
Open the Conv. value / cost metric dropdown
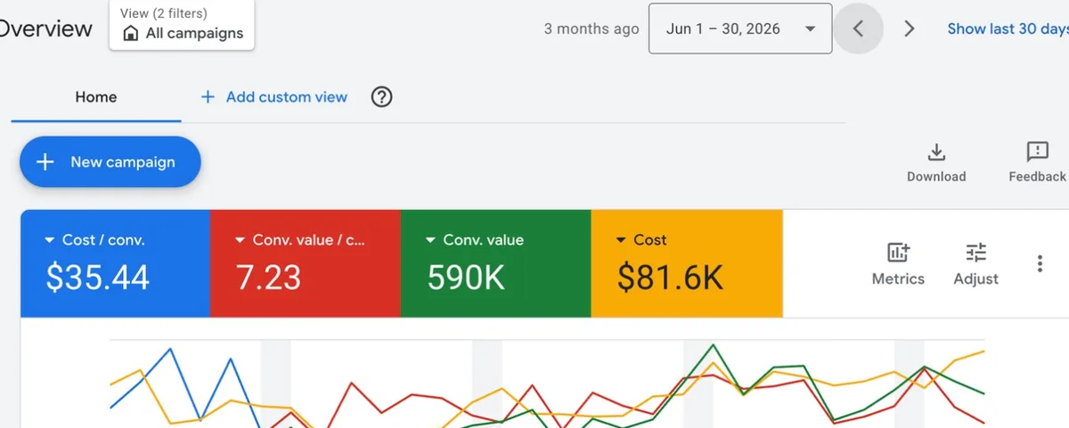(x=299, y=240)
